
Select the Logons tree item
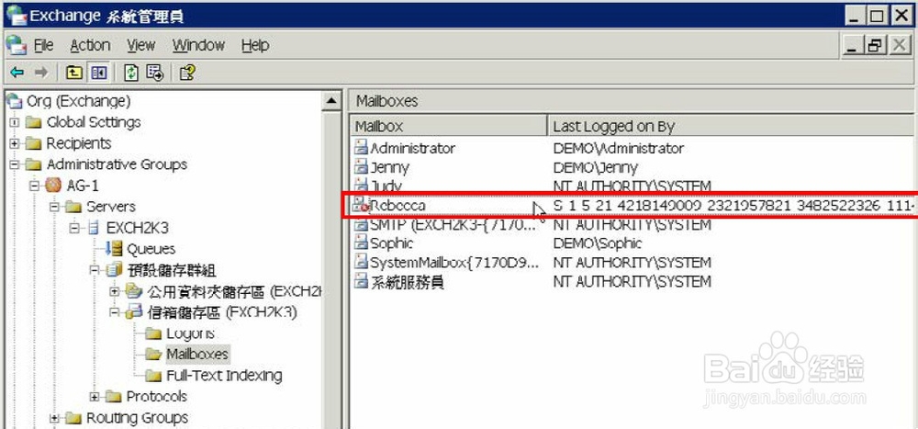[x=191, y=333]
